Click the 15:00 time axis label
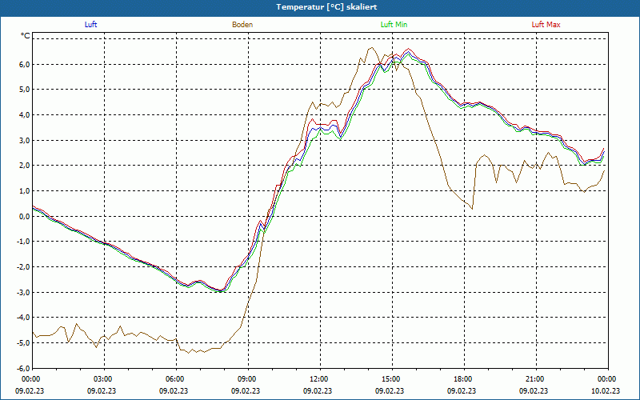 392,379
